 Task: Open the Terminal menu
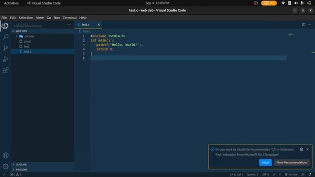pyautogui.click(x=69, y=18)
